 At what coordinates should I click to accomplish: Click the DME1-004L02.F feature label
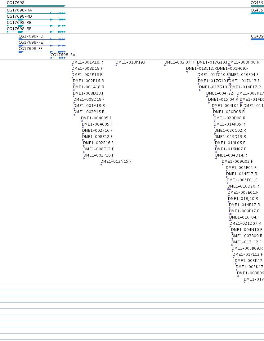click(227, 106)
